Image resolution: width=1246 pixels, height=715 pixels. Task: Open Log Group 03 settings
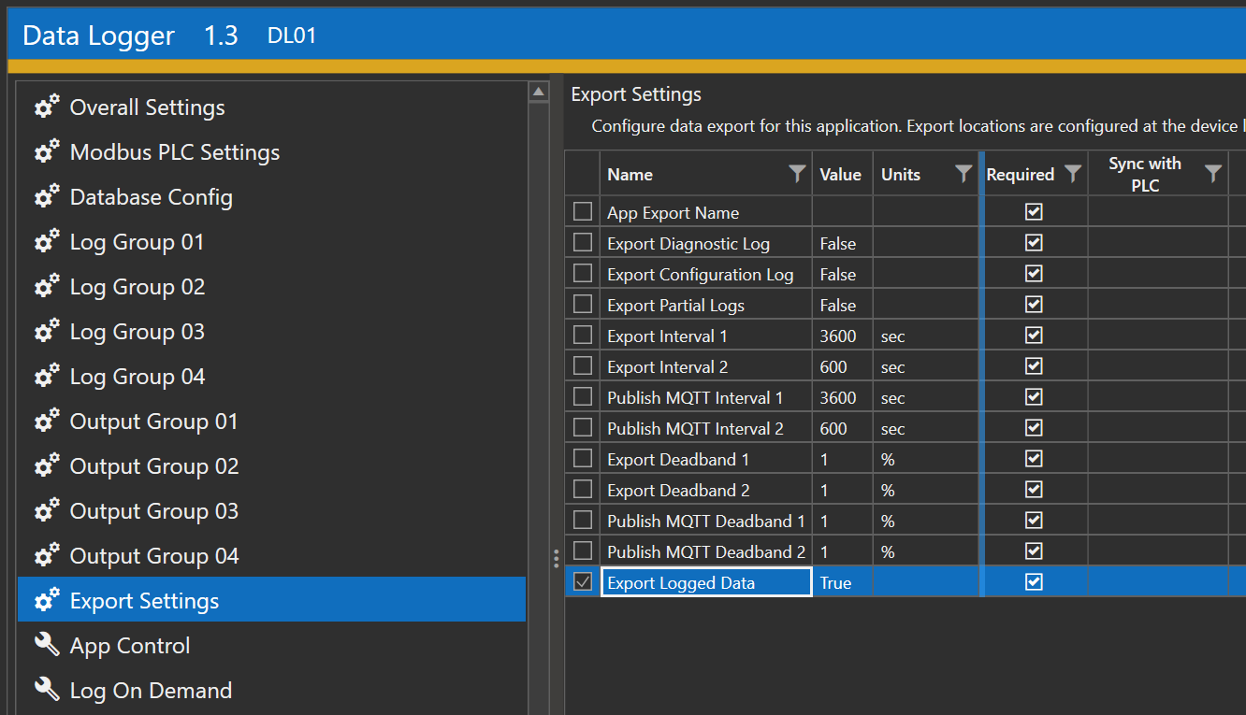pyautogui.click(x=138, y=332)
